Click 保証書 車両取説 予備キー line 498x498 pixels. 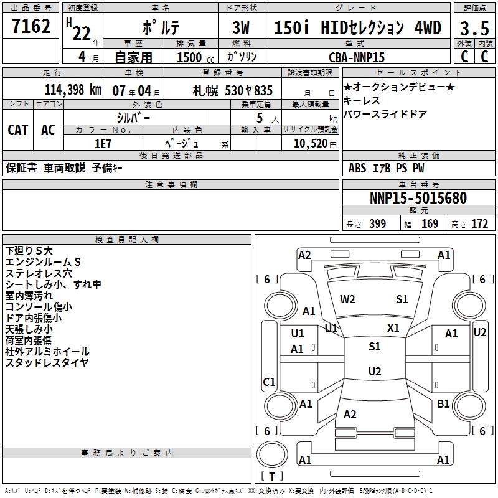pyautogui.click(x=64, y=167)
